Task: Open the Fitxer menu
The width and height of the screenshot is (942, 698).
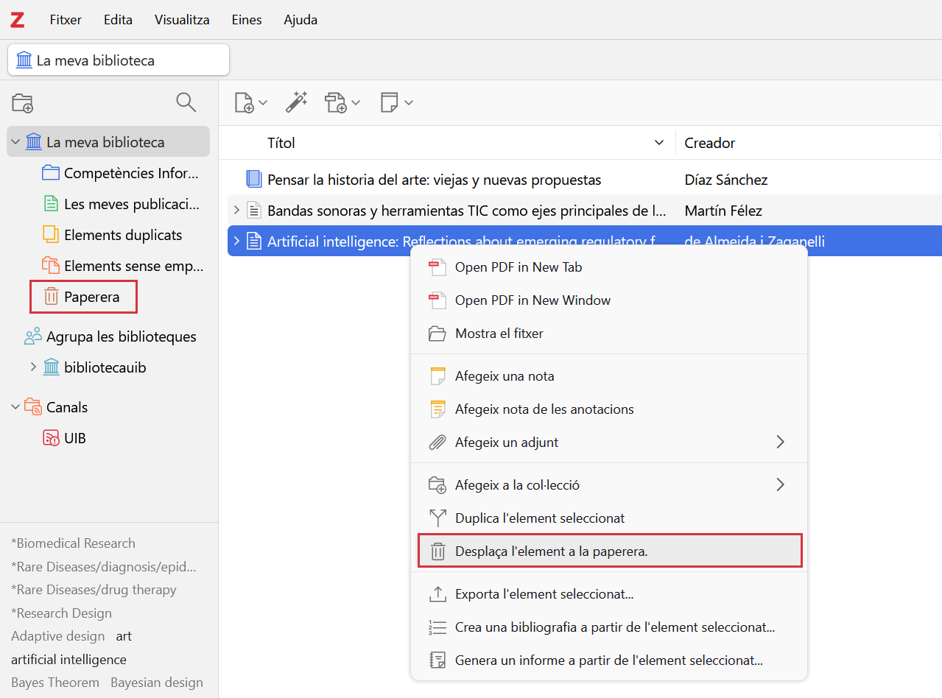Action: 66,20
